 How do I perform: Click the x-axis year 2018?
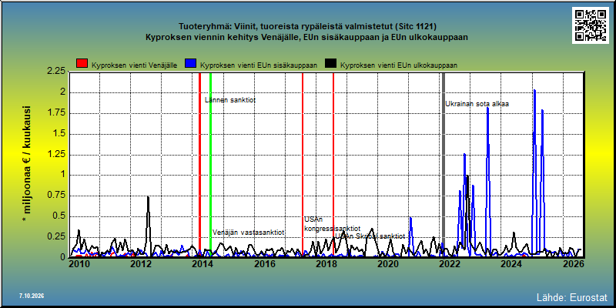pos(326,264)
